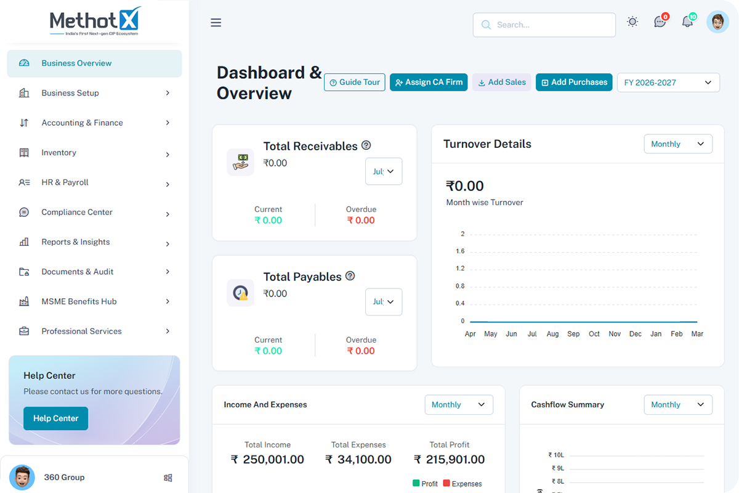
Task: Expand Documents & Audit chevron
Action: pyautogui.click(x=168, y=272)
